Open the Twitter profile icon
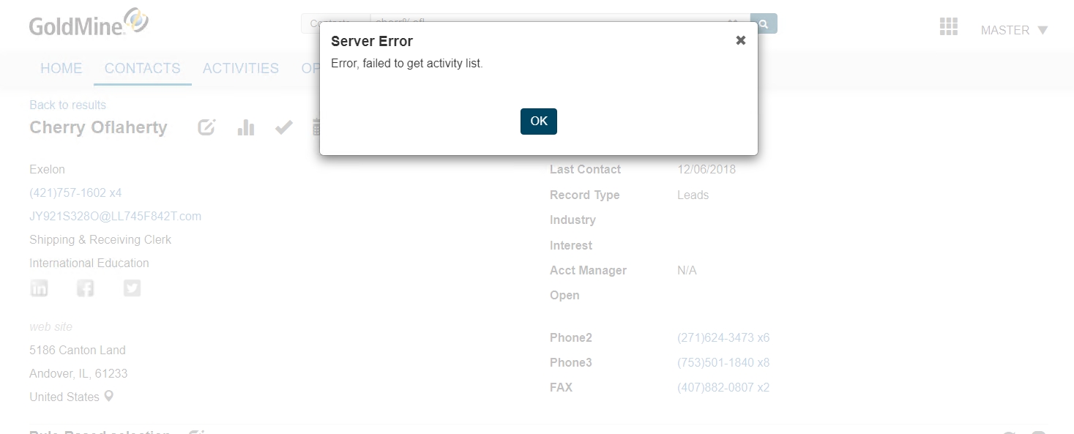This screenshot has height=434, width=1074. click(x=132, y=288)
